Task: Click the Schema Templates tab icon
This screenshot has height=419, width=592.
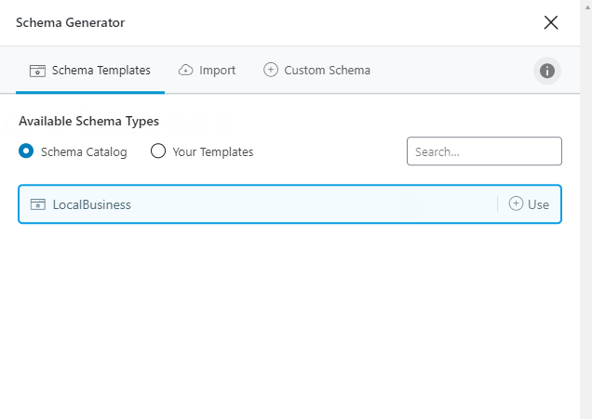Action: [x=37, y=71]
